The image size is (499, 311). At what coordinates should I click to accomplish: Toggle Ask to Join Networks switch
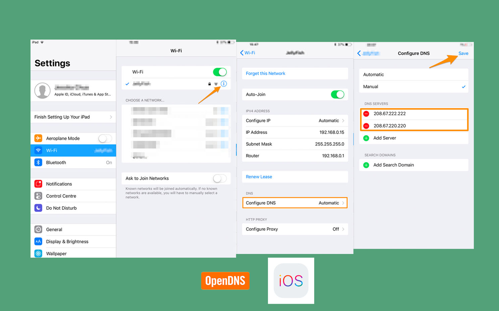click(x=220, y=178)
